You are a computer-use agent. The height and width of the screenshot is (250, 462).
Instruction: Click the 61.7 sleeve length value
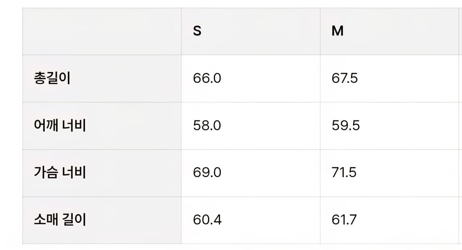click(344, 220)
